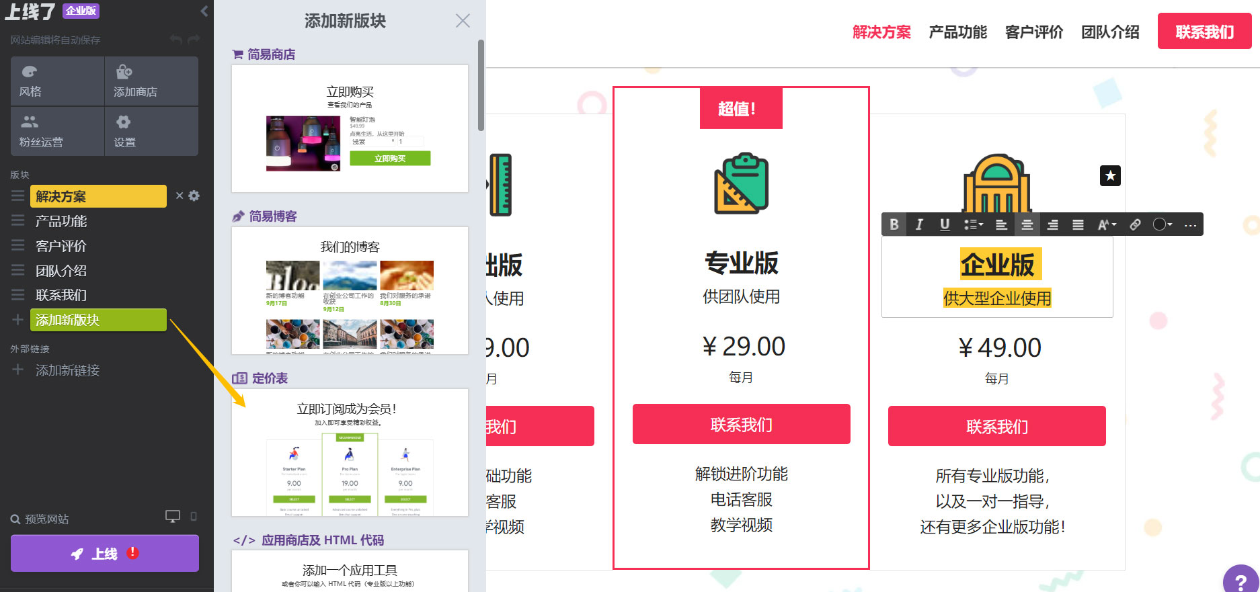
Task: Open the font size dropdown
Action: coord(1107,224)
